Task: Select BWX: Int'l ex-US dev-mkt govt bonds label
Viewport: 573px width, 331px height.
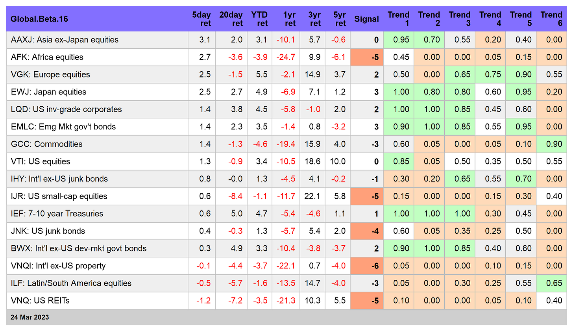Action: 79,248
